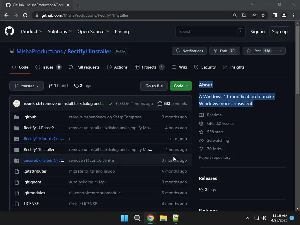The height and width of the screenshot is (225, 300).
Task: Expand the Solutions menu
Action: point(60,31)
